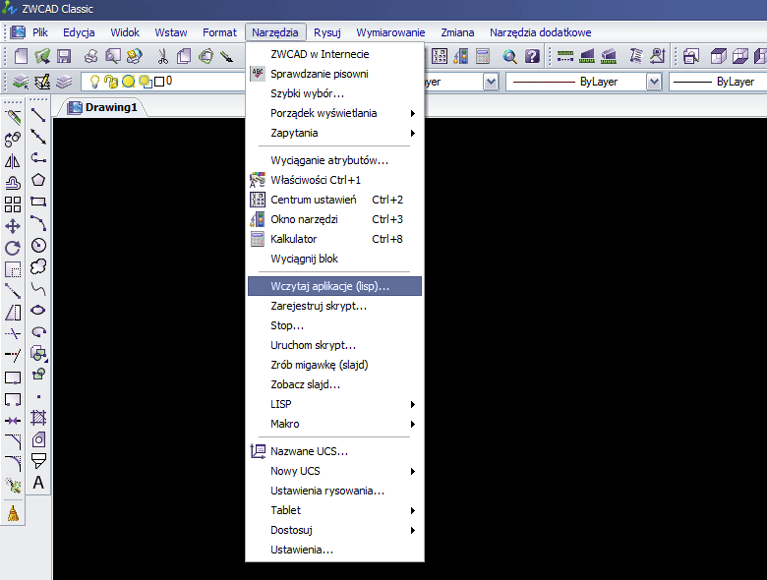This screenshot has width=767, height=580.
Task: Select the Rotate tool
Action: click(13, 248)
